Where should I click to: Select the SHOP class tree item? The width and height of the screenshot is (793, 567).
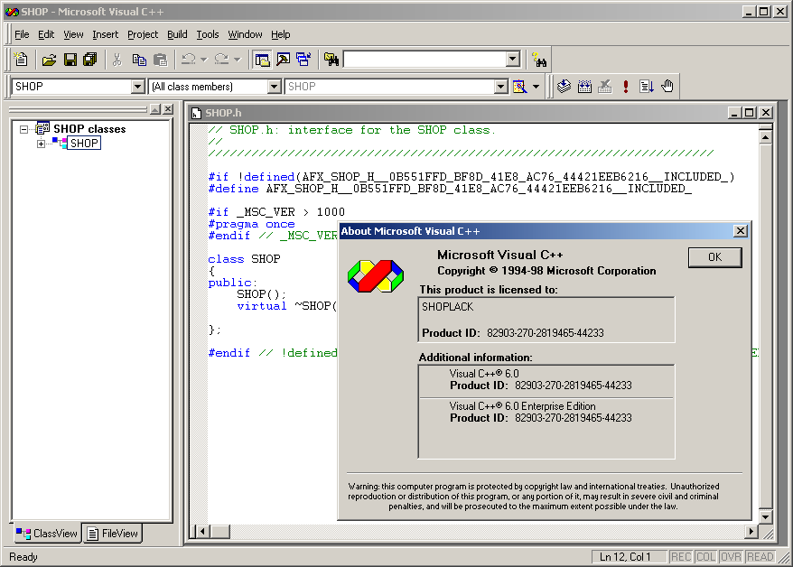(84, 144)
